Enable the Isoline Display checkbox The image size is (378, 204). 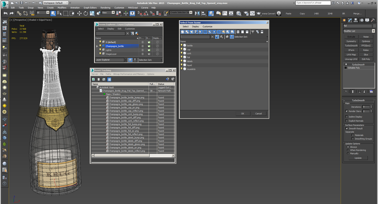347,117
